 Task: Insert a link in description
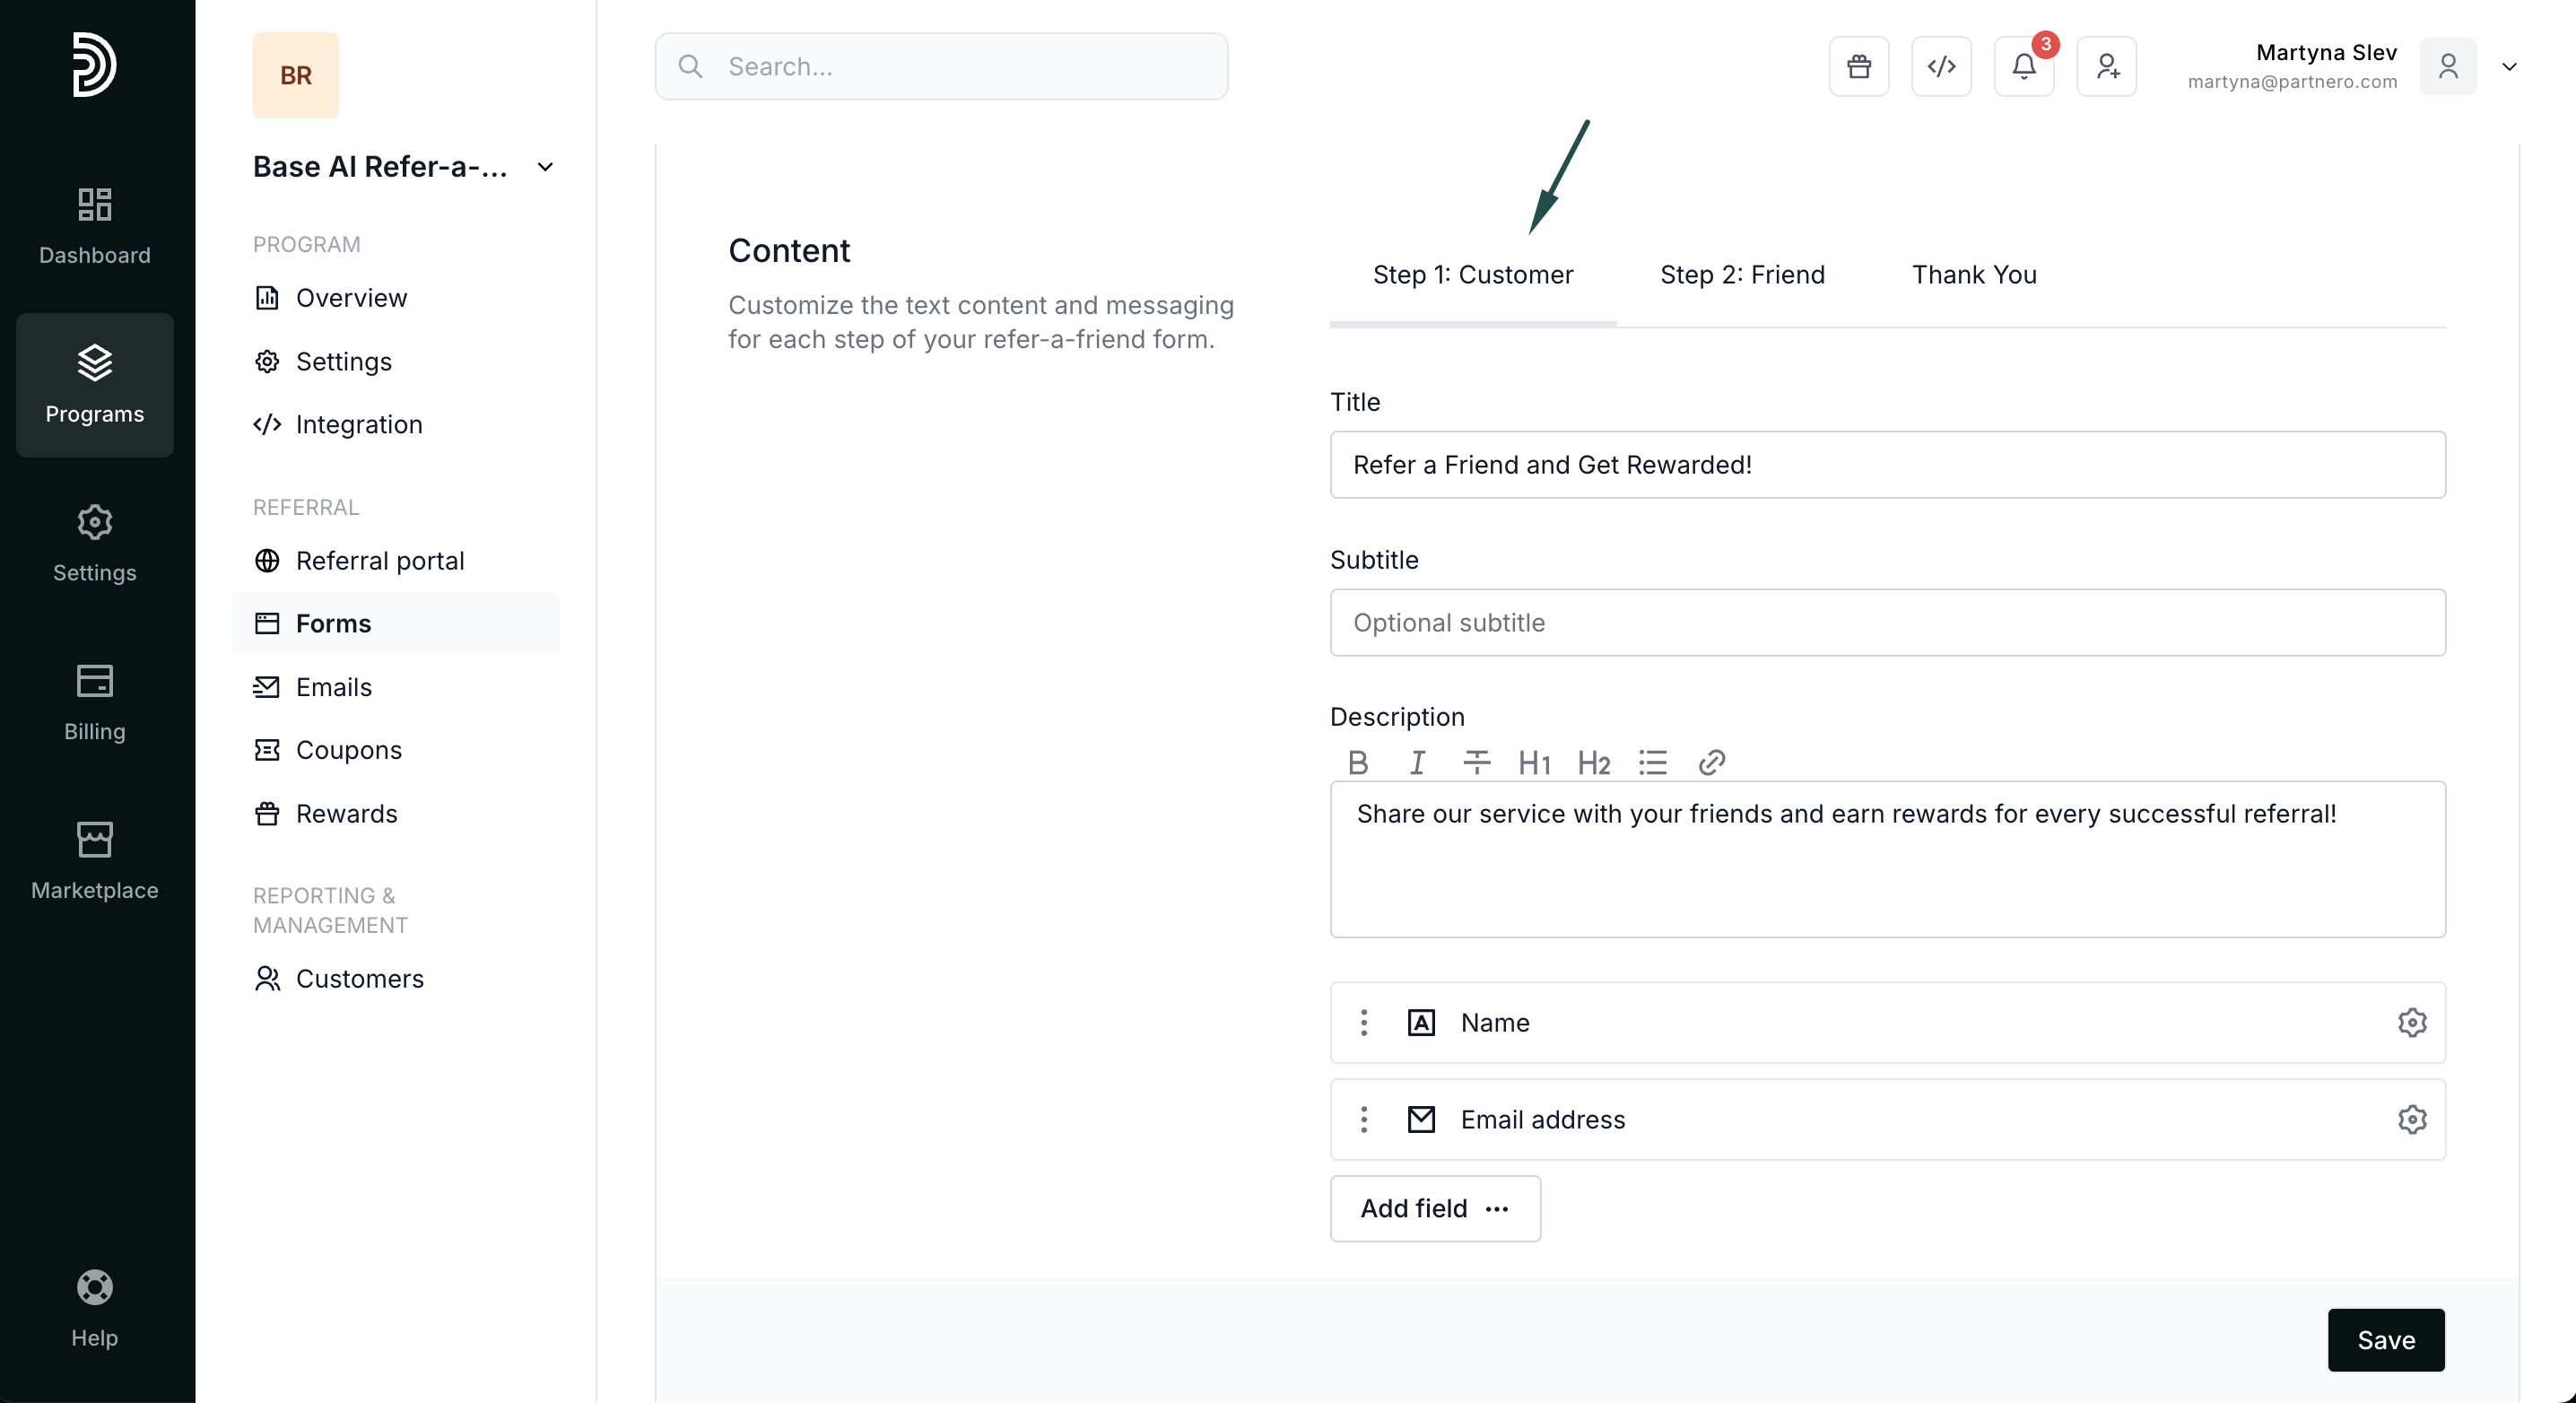pyautogui.click(x=1711, y=763)
